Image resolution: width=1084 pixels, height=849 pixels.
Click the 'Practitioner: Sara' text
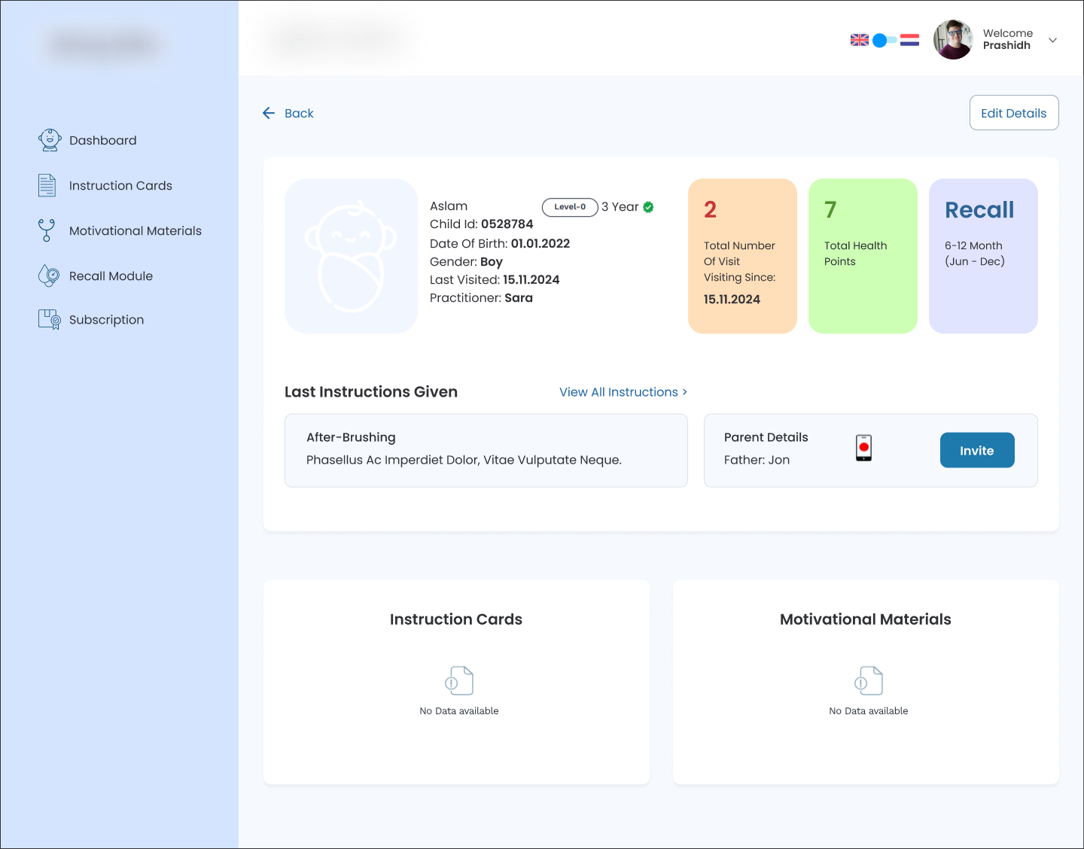481,298
